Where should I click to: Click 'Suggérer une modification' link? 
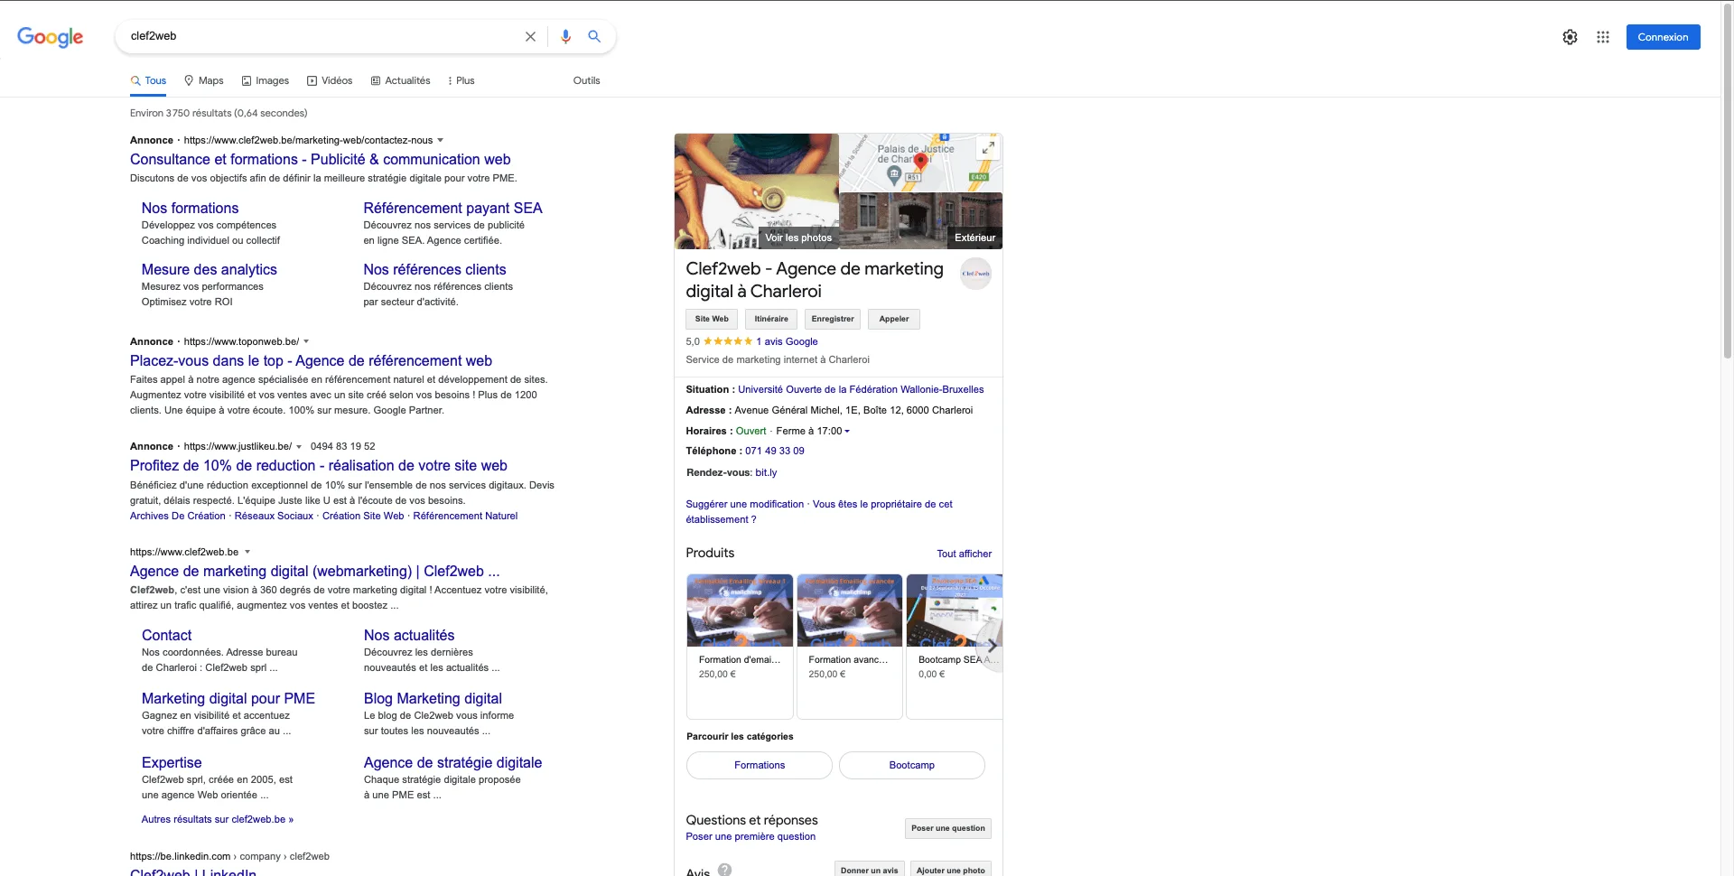[744, 504]
